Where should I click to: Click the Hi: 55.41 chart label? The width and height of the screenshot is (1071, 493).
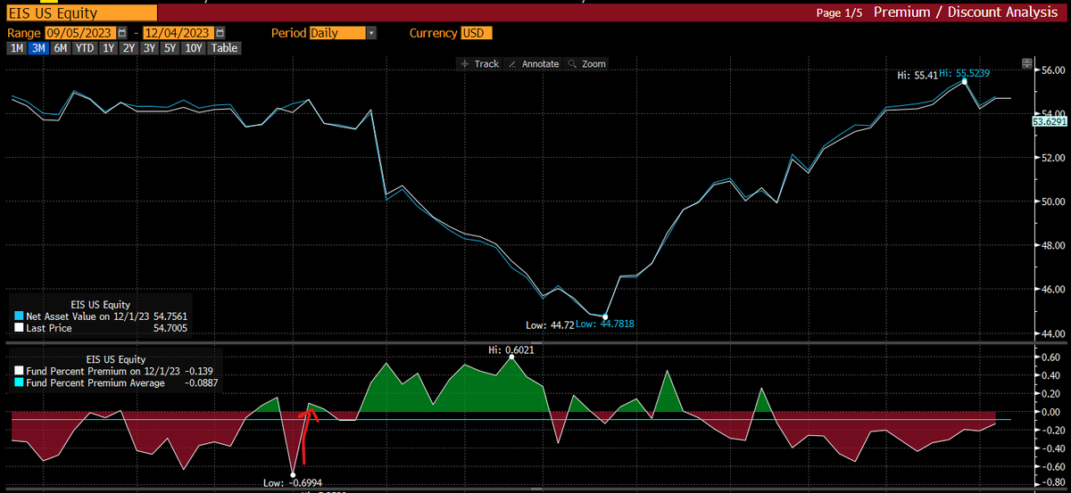(917, 76)
